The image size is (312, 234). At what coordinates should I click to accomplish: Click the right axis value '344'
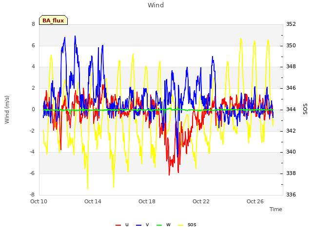click(x=291, y=109)
